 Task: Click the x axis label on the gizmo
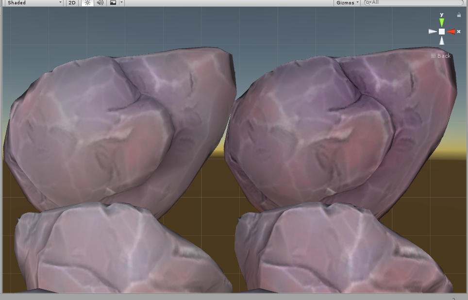pyautogui.click(x=459, y=31)
